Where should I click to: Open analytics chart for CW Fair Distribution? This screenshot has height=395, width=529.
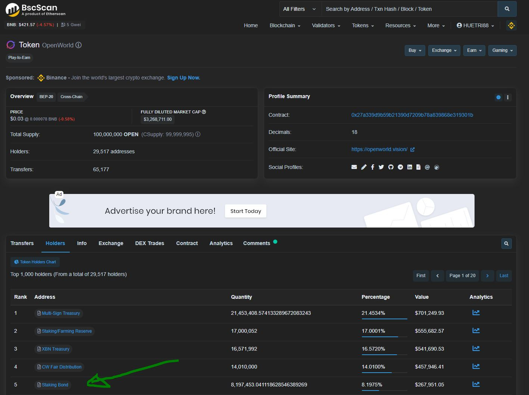click(476, 366)
